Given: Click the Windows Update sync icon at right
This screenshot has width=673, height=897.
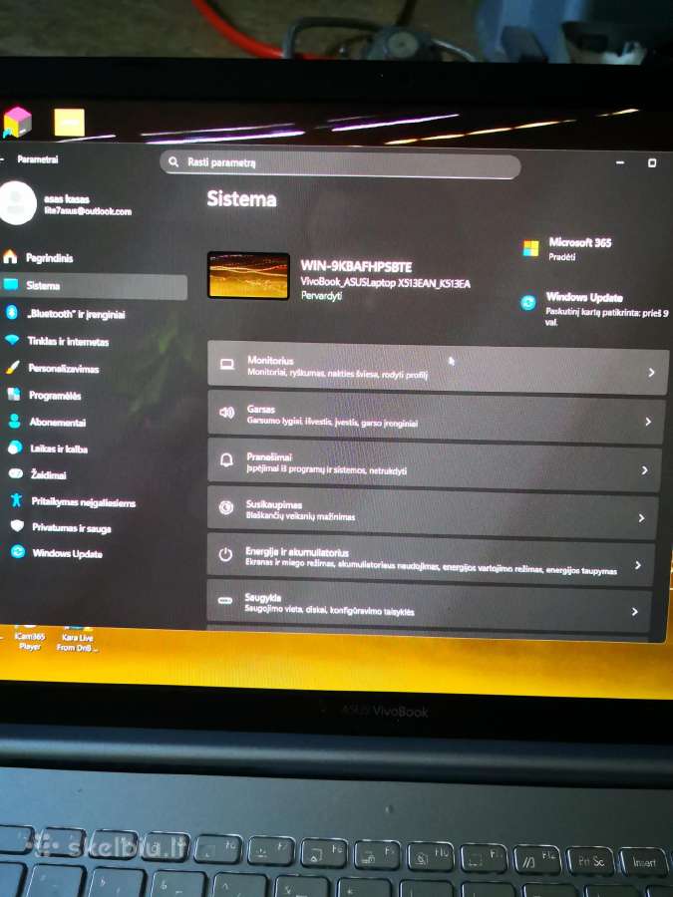Looking at the screenshot, I should 528,303.
